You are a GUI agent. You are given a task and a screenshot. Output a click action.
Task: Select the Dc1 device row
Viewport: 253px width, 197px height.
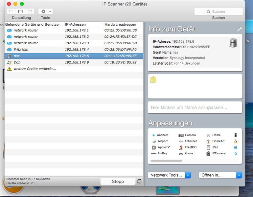74,62
